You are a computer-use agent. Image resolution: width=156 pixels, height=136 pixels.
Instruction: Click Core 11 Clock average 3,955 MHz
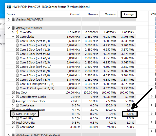[x=128, y=88]
